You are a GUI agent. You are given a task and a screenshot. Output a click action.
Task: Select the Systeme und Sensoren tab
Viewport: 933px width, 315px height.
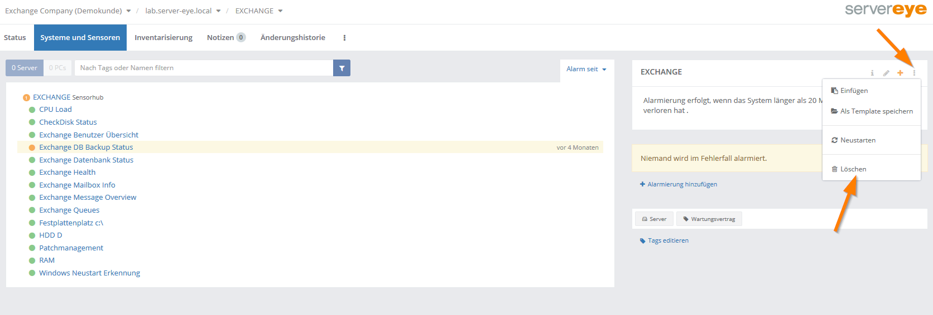coord(80,38)
